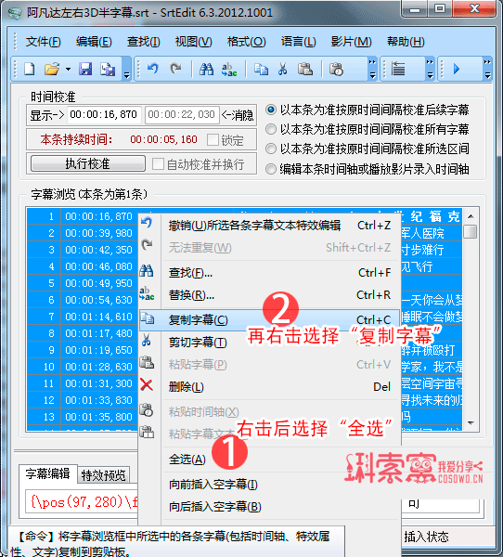Screen dimensions: 503x557
Task: Click the 执行校准 button
Action: coord(88,163)
